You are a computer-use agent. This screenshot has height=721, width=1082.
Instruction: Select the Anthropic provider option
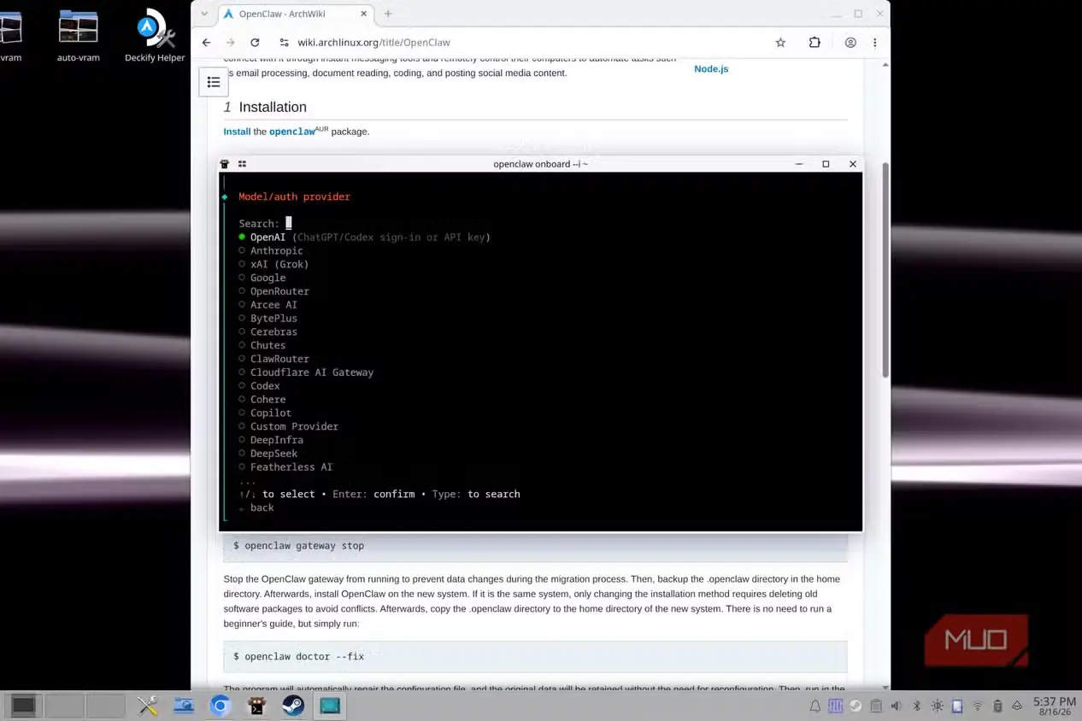[x=271, y=250]
